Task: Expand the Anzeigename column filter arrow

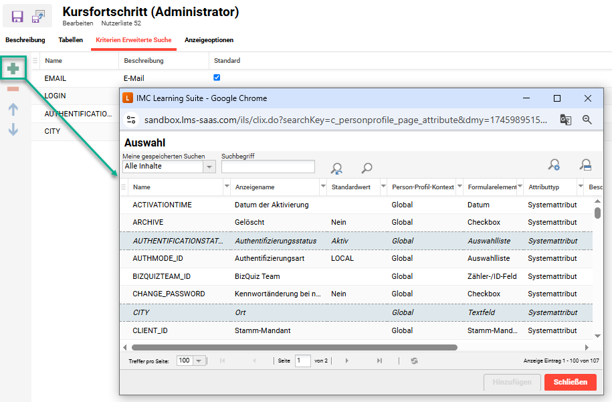Action: [x=324, y=187]
